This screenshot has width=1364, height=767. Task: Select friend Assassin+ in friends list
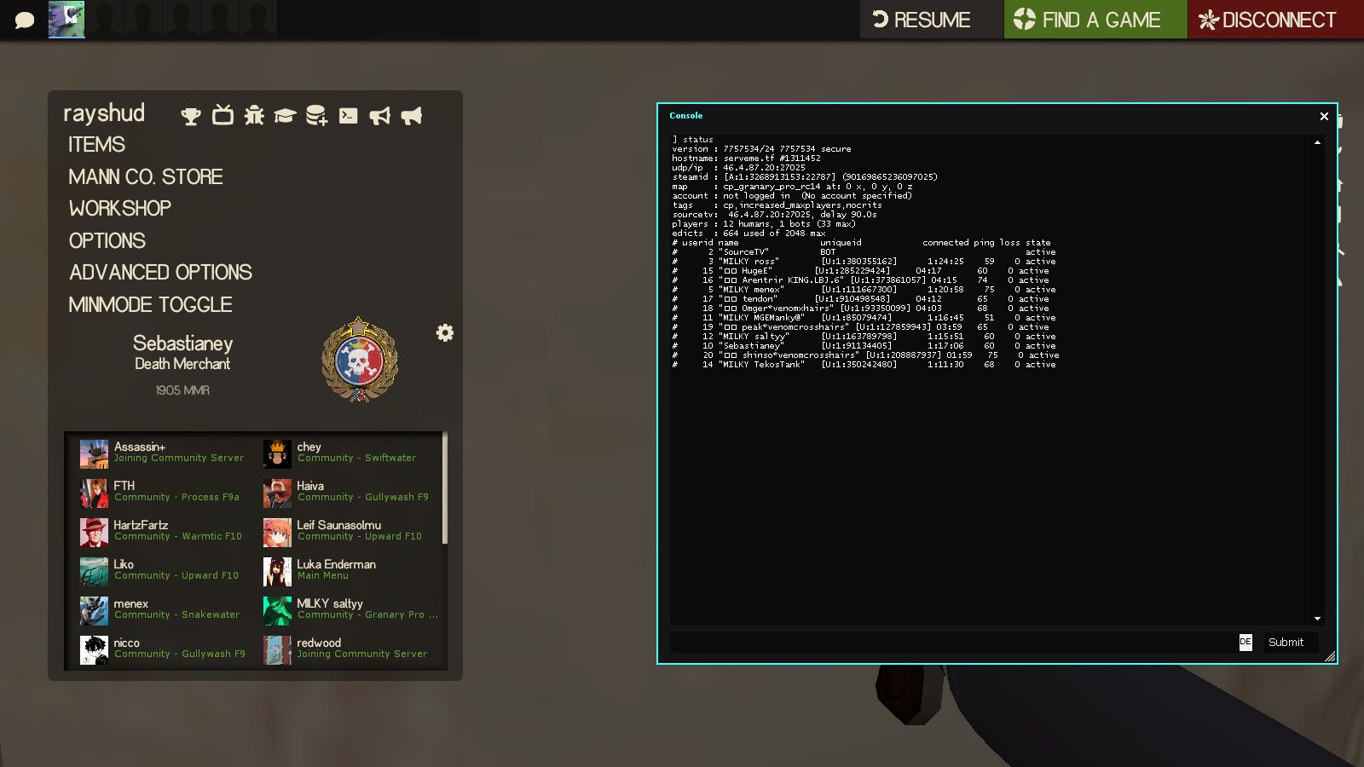162,453
